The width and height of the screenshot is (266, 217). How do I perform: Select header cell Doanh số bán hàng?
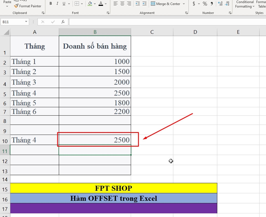[95, 46]
